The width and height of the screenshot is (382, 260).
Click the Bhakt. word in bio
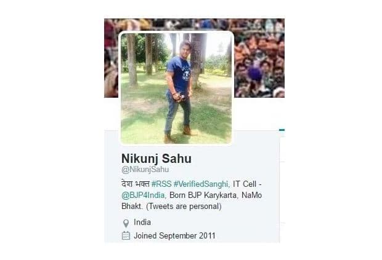(132, 207)
